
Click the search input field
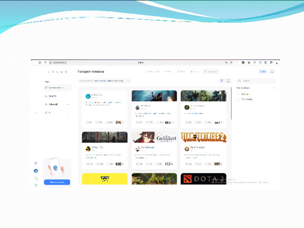click(x=256, y=81)
